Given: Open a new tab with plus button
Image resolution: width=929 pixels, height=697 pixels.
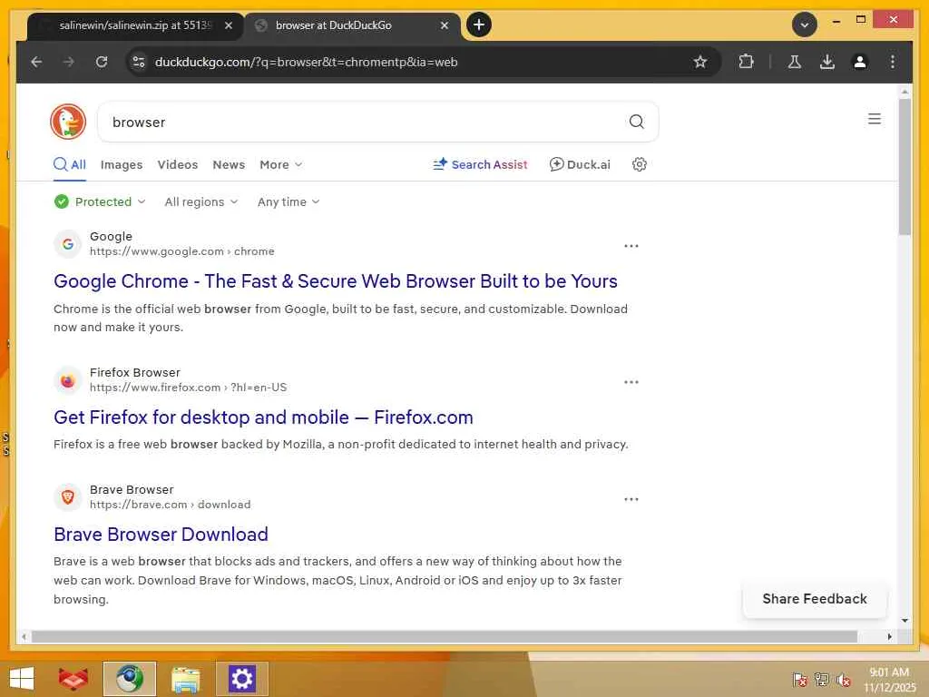Looking at the screenshot, I should [x=479, y=25].
